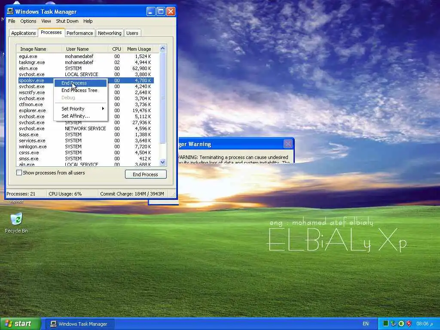Viewport: 440px width, 330px height.
Task: Select the services.exe process row
Action: pos(86,141)
